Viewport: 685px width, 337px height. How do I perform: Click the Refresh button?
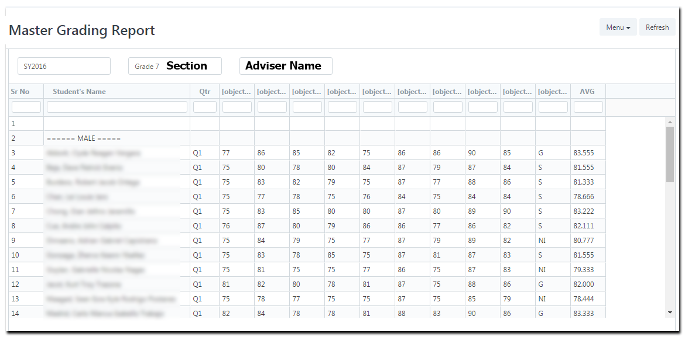pos(657,27)
